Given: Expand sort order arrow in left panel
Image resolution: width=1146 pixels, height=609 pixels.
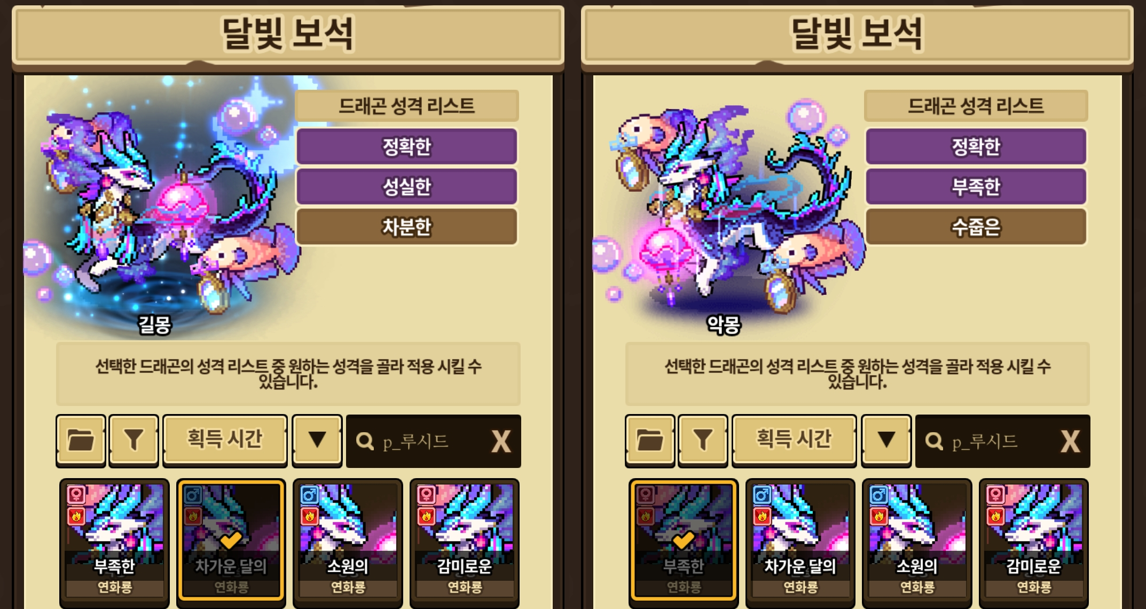Looking at the screenshot, I should point(317,441).
